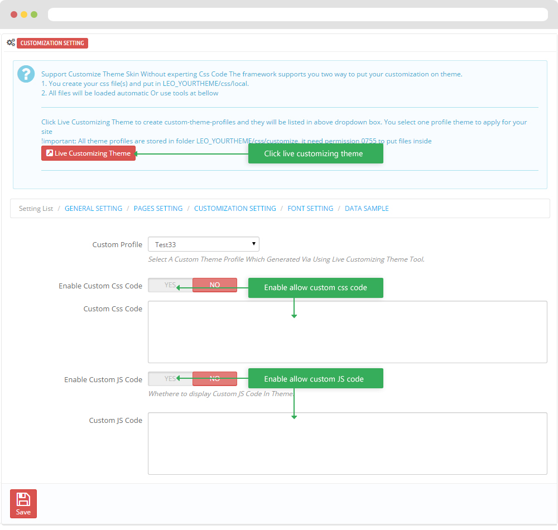Screen dimensions: 558x530
Task: Set Enable Custom Css Code to YES
Action: pos(170,285)
